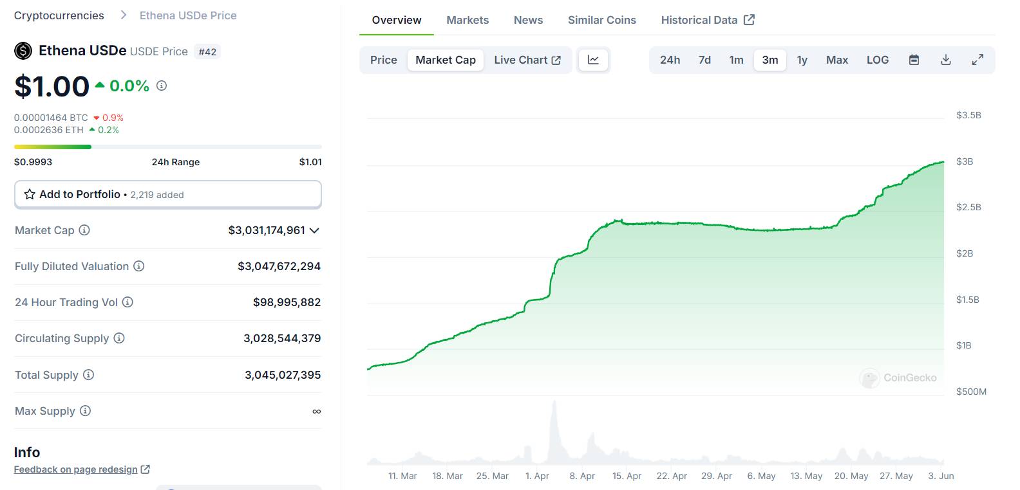Download the chart data

(x=946, y=60)
